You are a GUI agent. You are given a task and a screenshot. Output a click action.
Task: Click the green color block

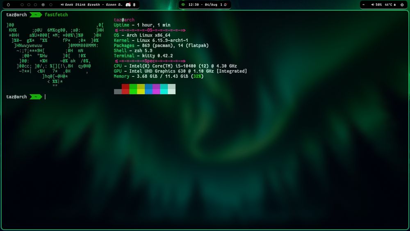pos(133,89)
